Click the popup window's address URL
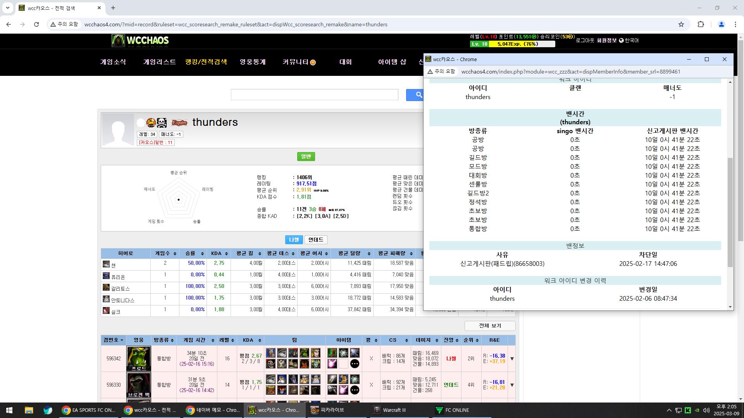 (x=571, y=72)
